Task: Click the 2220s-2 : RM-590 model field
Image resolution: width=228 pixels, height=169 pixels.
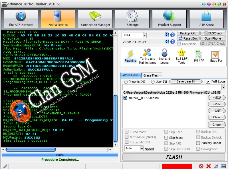Action: click(x=143, y=42)
